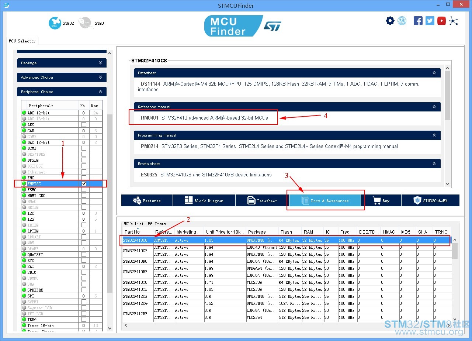
Task: Expand the Advanced Choice section
Action: tap(62, 77)
